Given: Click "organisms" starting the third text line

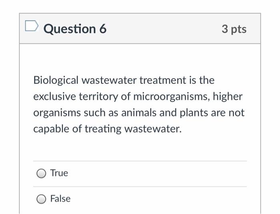Looking at the screenshot, I should [57, 113].
